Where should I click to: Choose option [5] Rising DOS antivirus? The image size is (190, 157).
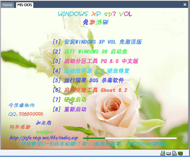coord(88,80)
